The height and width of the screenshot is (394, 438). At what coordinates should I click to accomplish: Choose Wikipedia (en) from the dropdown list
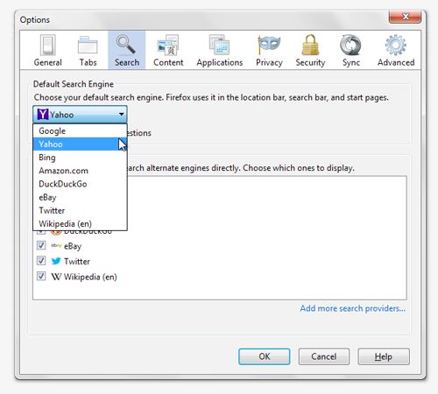[80, 223]
